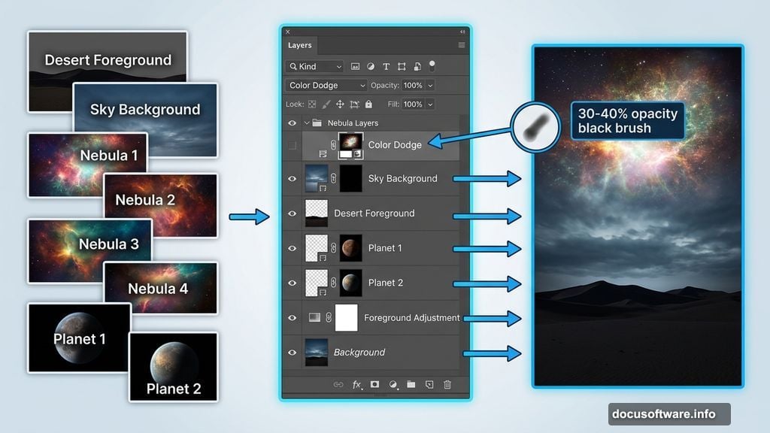Click the Add Layer Mask icon
The image size is (770, 433).
(376, 385)
